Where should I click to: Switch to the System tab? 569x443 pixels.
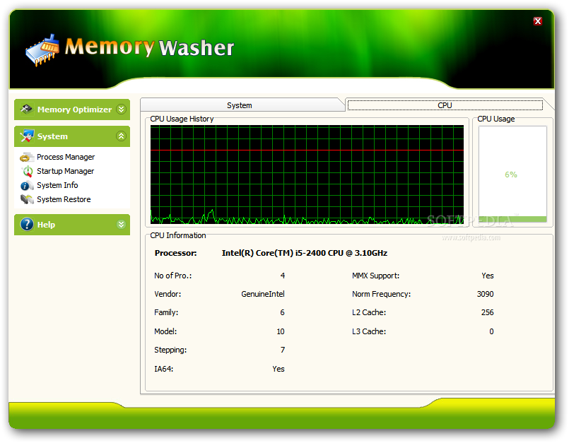coord(240,105)
